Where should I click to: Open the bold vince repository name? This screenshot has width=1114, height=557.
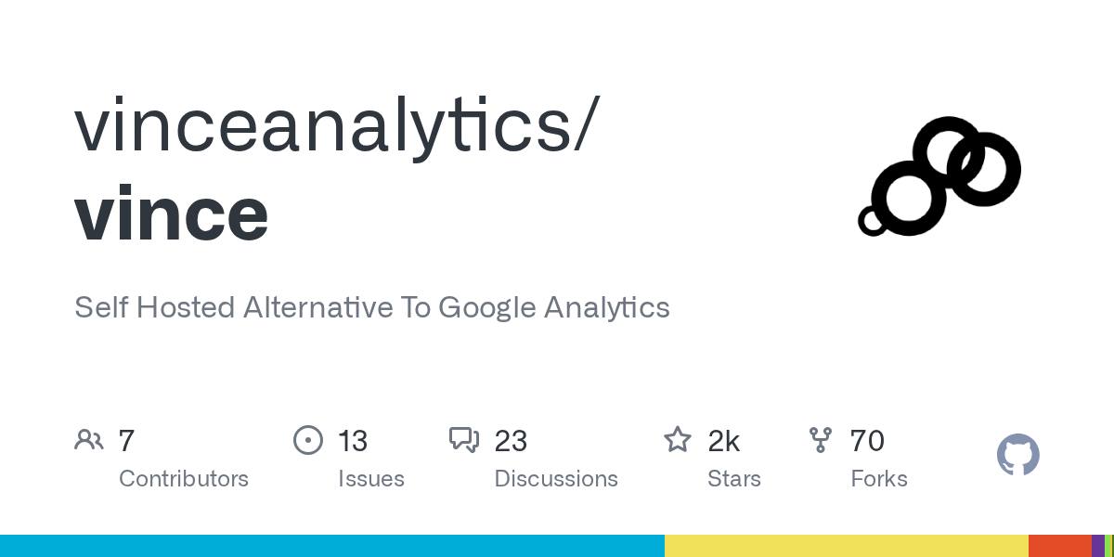[x=172, y=214]
